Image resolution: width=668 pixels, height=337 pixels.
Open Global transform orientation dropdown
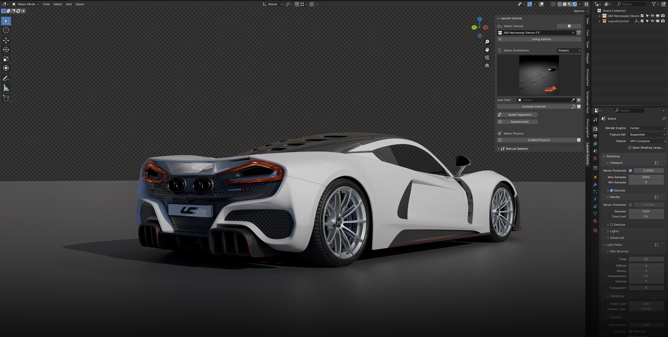(272, 4)
